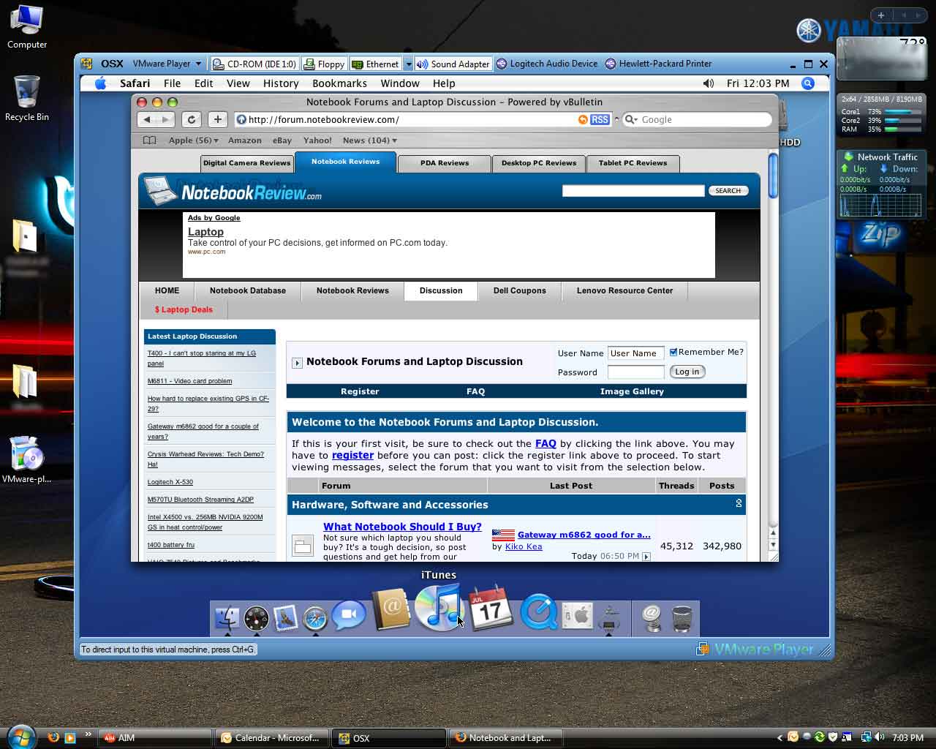Open the Bookmarks menu
936x749 pixels.
pyautogui.click(x=339, y=83)
